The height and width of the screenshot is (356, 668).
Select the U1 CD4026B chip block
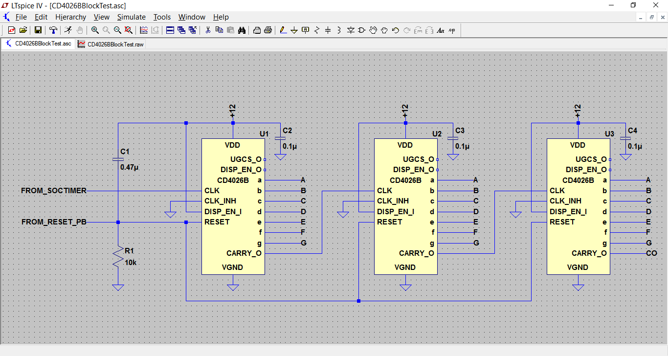233,206
